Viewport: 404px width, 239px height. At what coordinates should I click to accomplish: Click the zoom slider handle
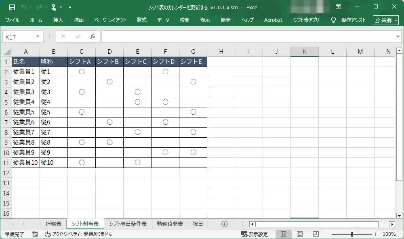point(352,234)
